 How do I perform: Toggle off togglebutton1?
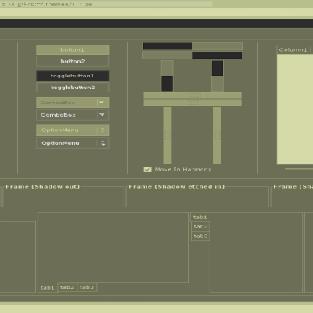pos(73,76)
